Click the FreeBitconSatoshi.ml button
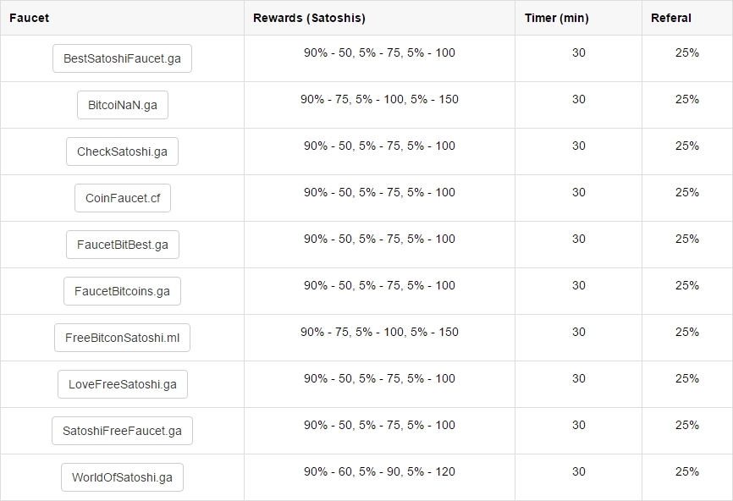Screen dimensions: 733x501 pyautogui.click(x=122, y=338)
